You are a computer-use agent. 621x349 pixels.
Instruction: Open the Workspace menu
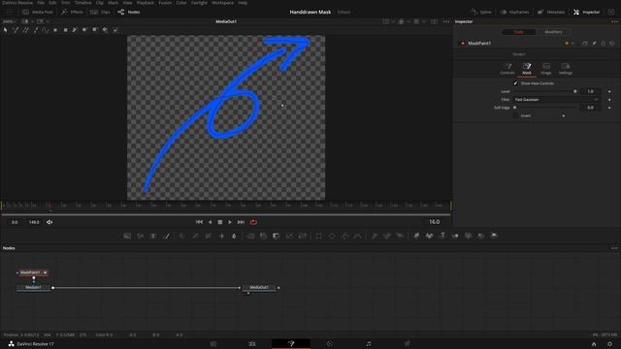point(222,3)
